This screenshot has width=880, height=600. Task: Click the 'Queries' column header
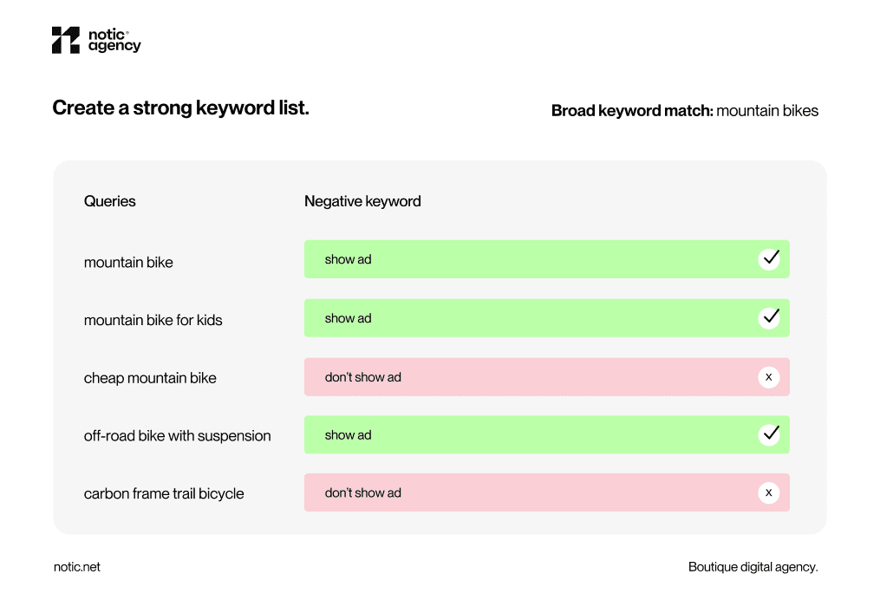tap(110, 201)
